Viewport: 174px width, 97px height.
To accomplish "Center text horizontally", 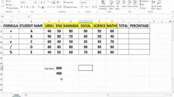I will click(51, 7).
